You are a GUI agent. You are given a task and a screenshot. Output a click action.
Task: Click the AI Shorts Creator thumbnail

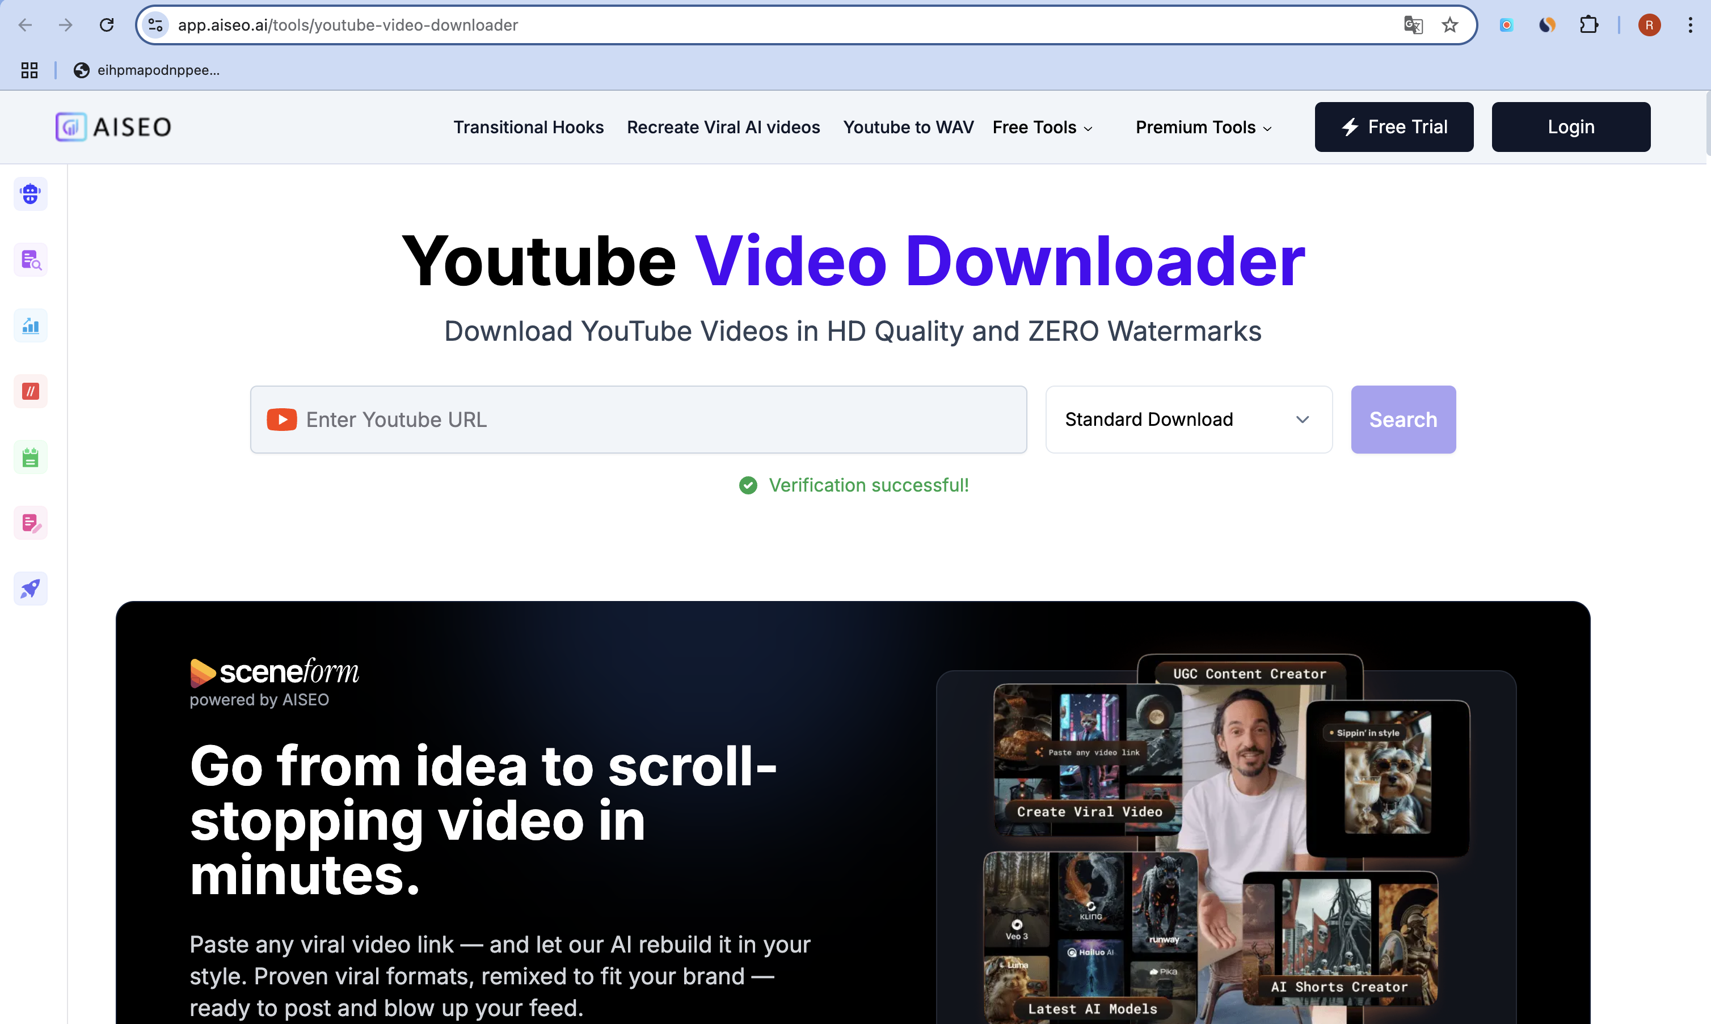tap(1339, 938)
